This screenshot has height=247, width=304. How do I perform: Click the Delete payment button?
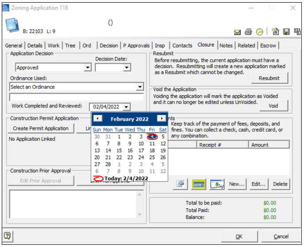click(281, 184)
